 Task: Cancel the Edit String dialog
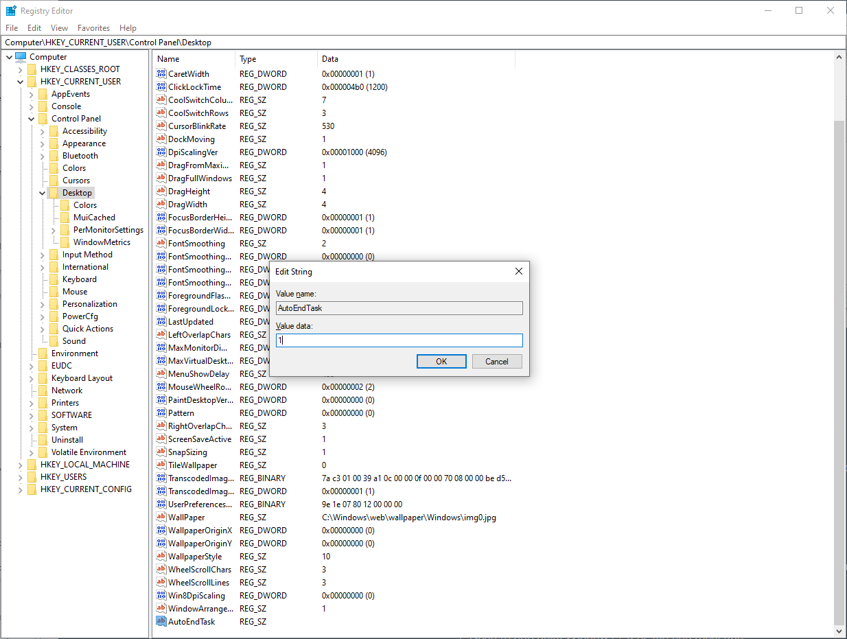coord(496,361)
